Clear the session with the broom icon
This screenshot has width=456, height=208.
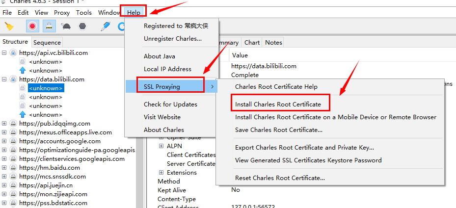coord(9,26)
